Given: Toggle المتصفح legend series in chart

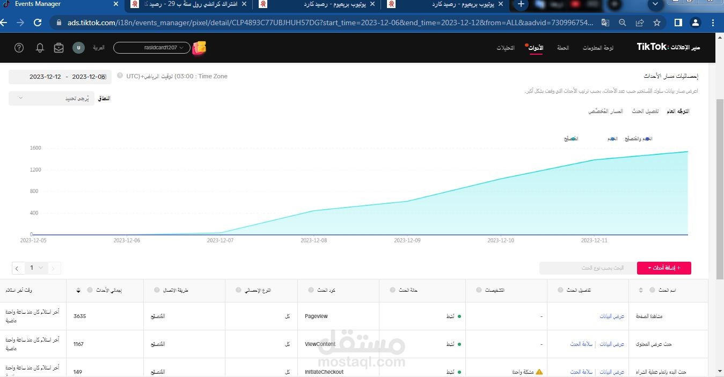Looking at the screenshot, I should coord(571,139).
